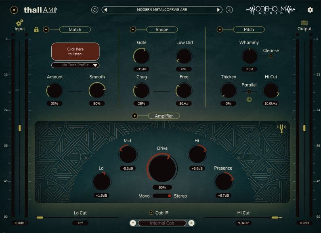Click the Pitch section Hi Cut knob
Image resolution: width=321 pixels, height=233 pixels.
tap(271, 90)
